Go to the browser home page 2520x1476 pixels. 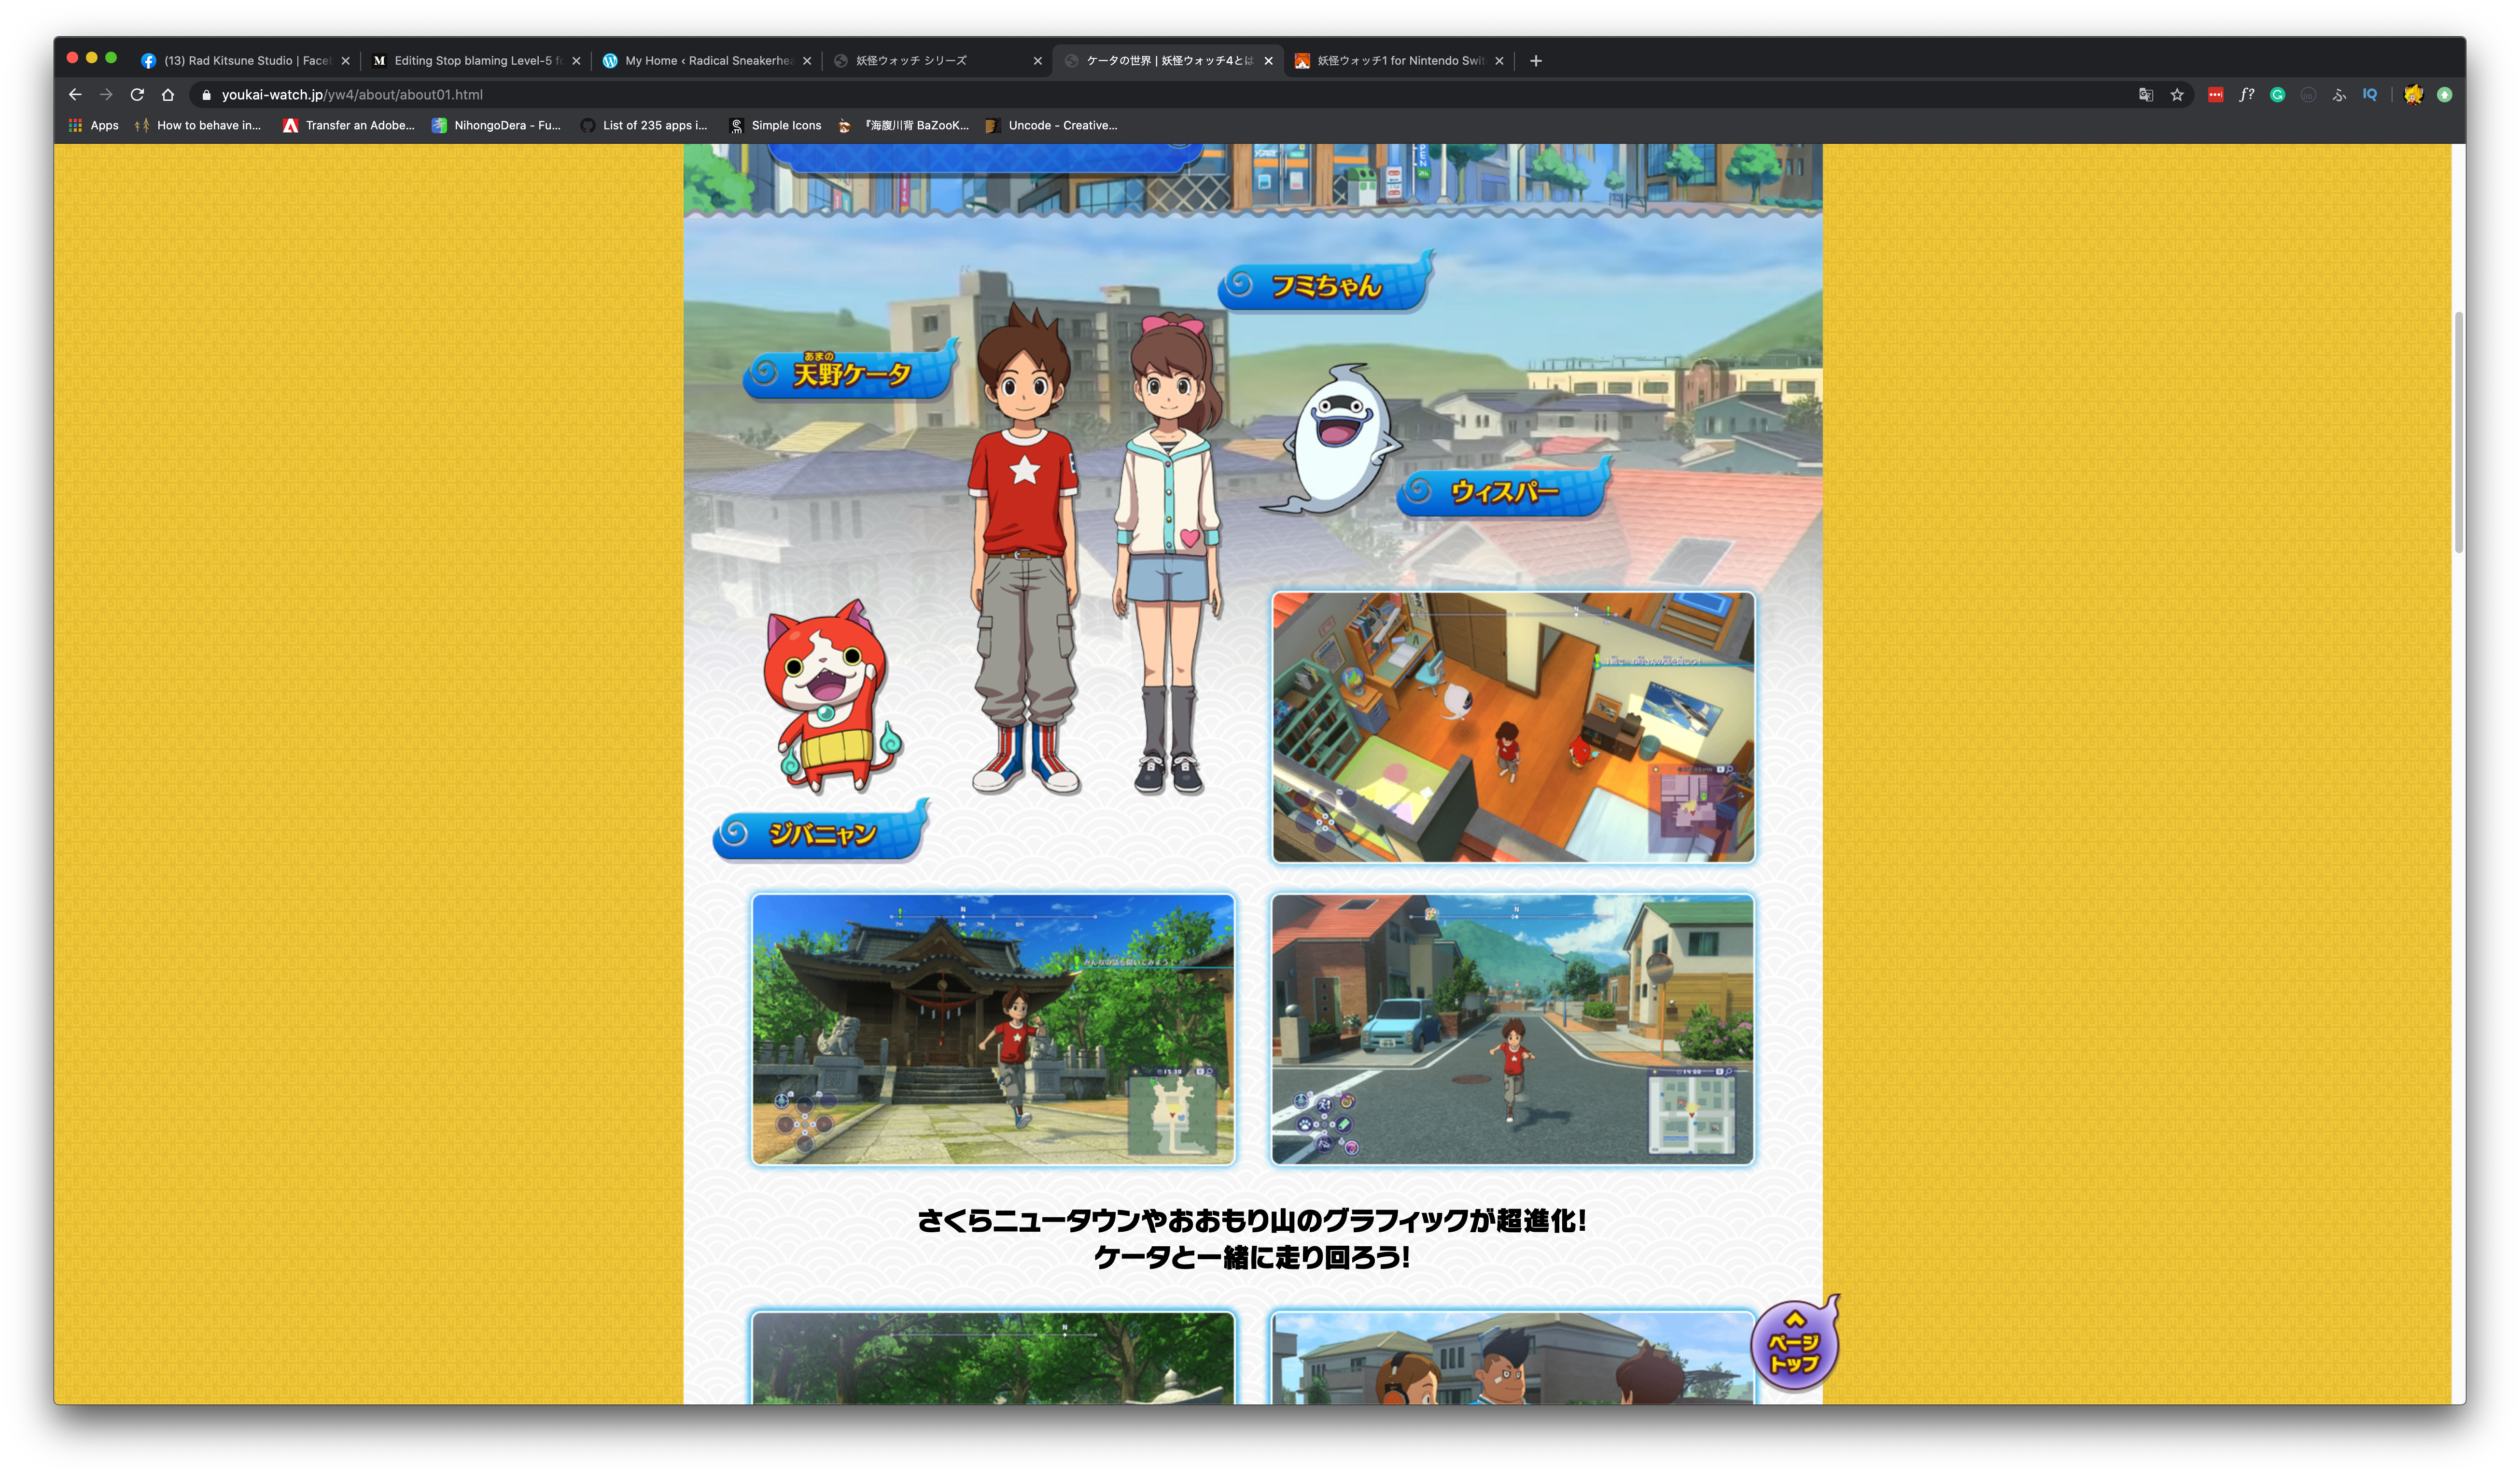(168, 95)
